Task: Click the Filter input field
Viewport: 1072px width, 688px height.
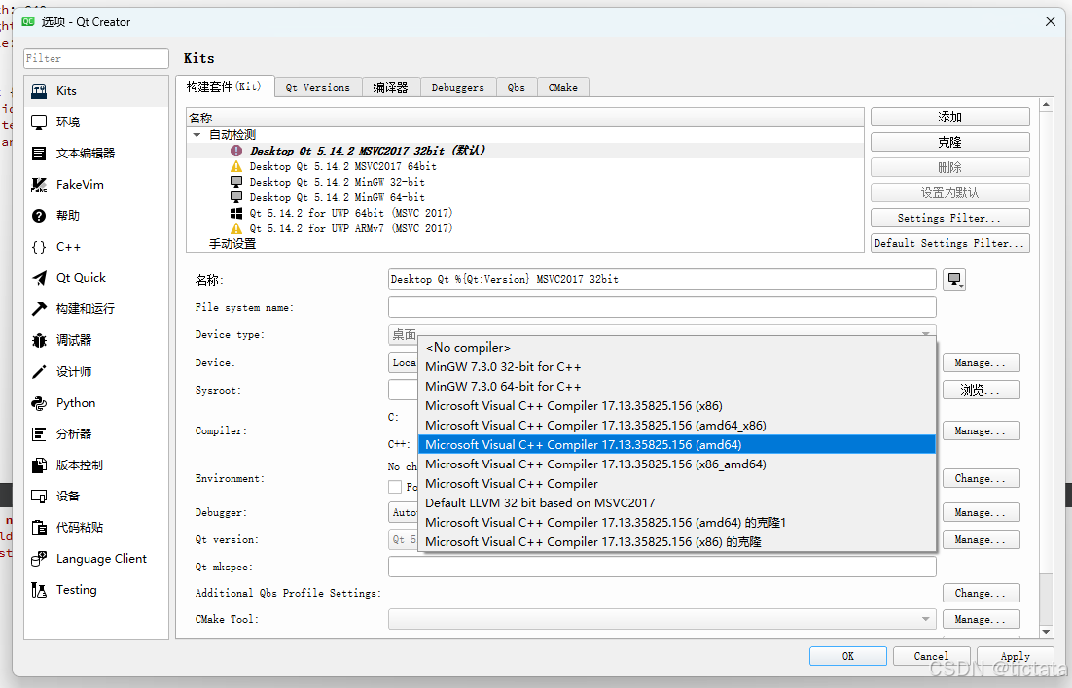Action: pyautogui.click(x=95, y=57)
